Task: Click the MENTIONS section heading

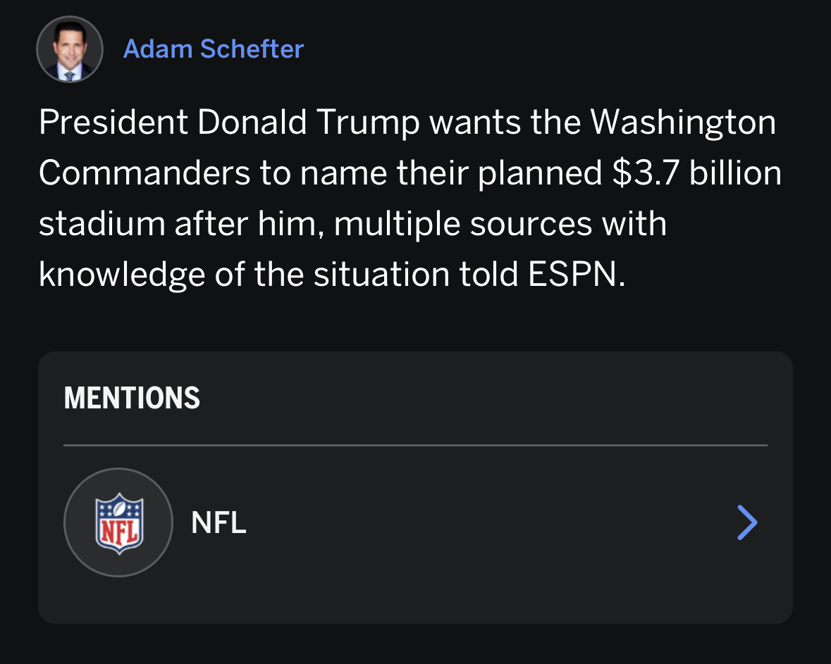Action: [132, 399]
